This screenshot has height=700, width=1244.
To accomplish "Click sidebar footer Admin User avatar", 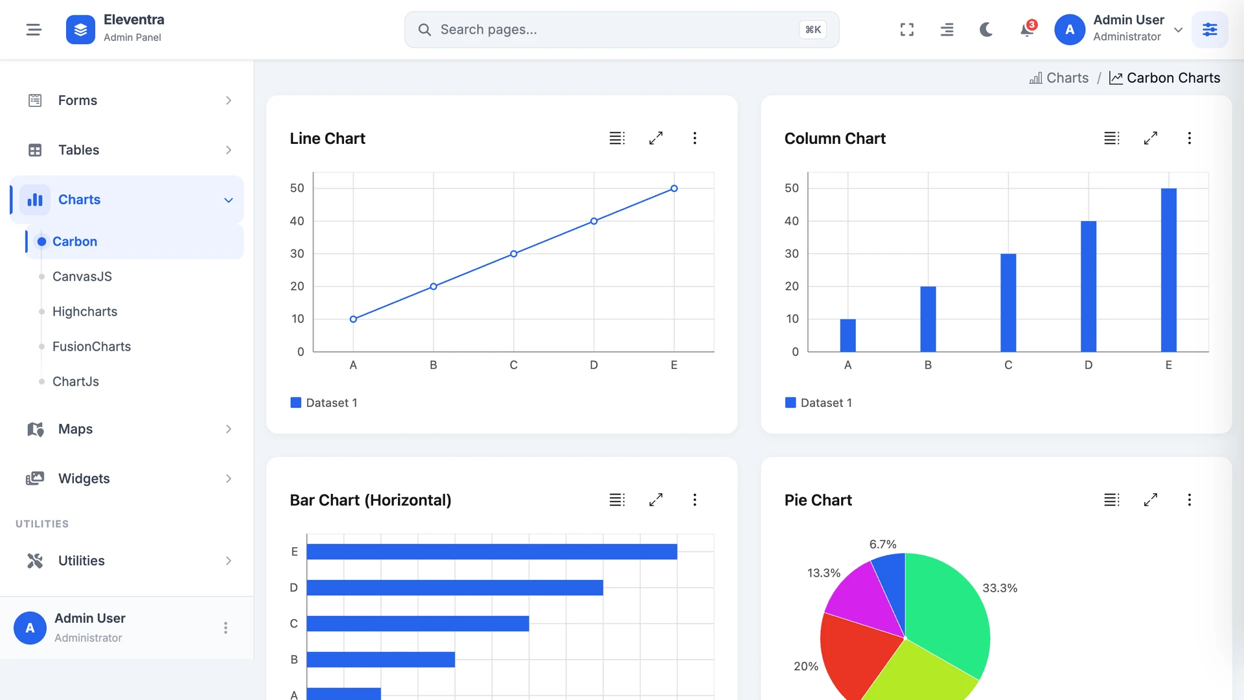I will (x=30, y=628).
